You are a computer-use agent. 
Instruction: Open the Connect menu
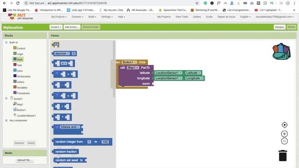(x=77, y=17)
